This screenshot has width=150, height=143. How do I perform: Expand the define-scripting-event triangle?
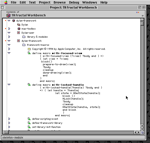(9, 119)
